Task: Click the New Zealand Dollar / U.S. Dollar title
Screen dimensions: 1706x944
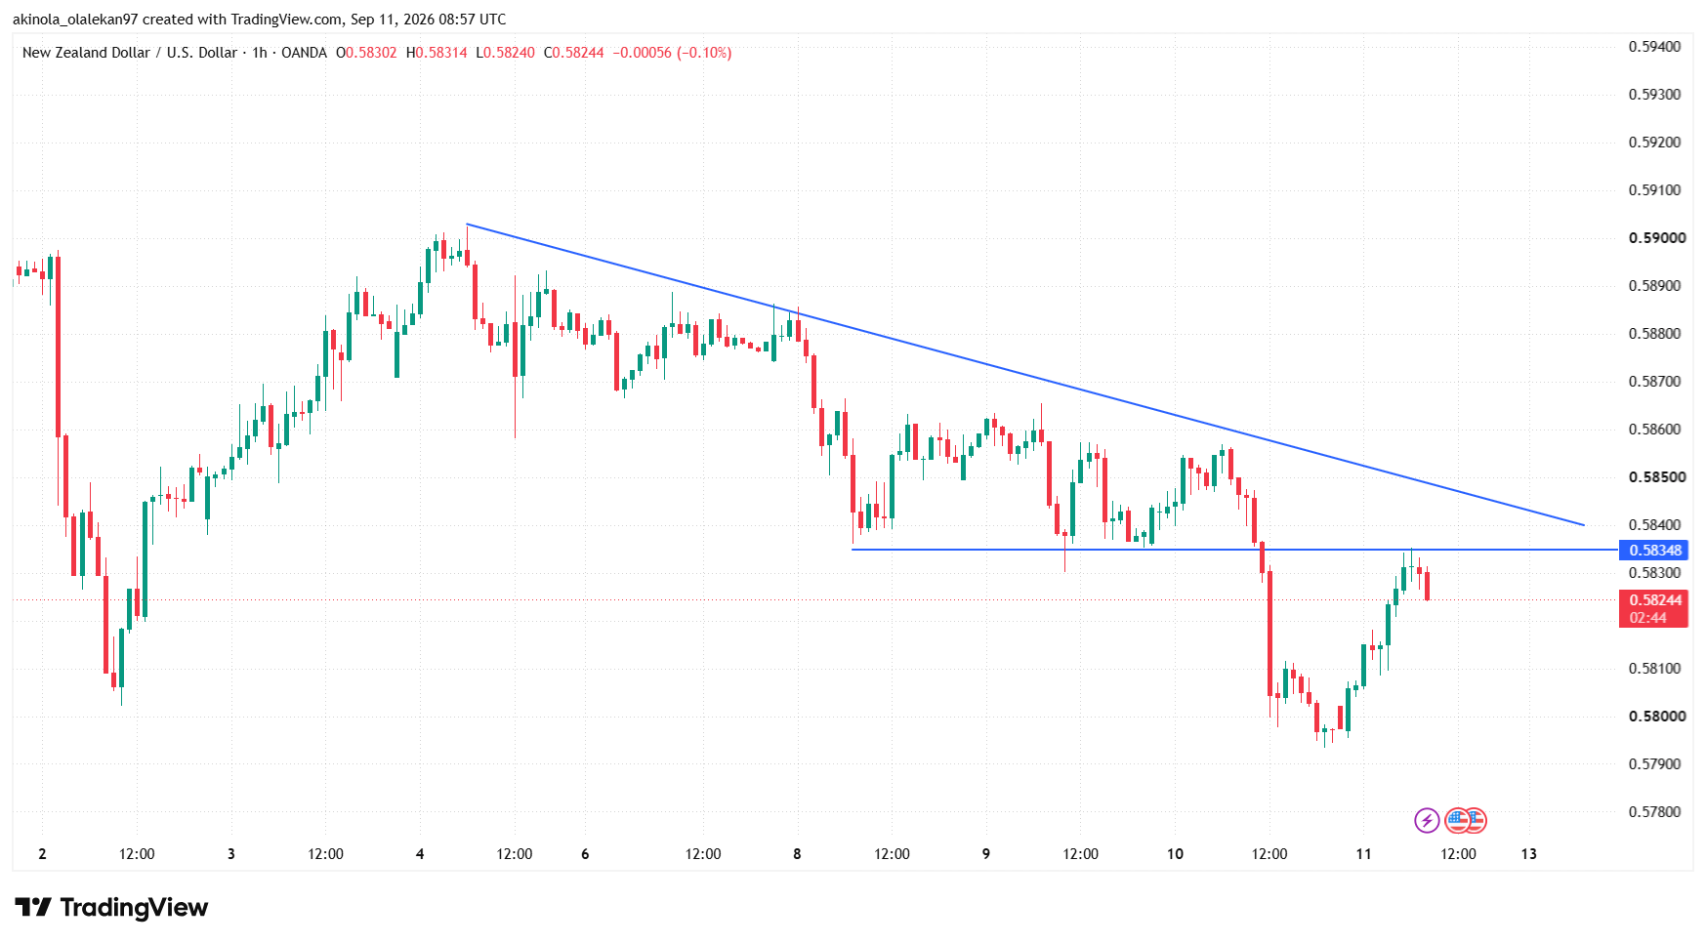Action: tap(130, 53)
